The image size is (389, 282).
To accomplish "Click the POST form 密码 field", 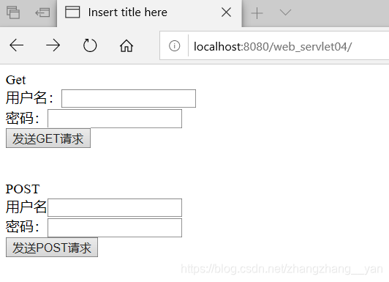I will click(x=115, y=228).
